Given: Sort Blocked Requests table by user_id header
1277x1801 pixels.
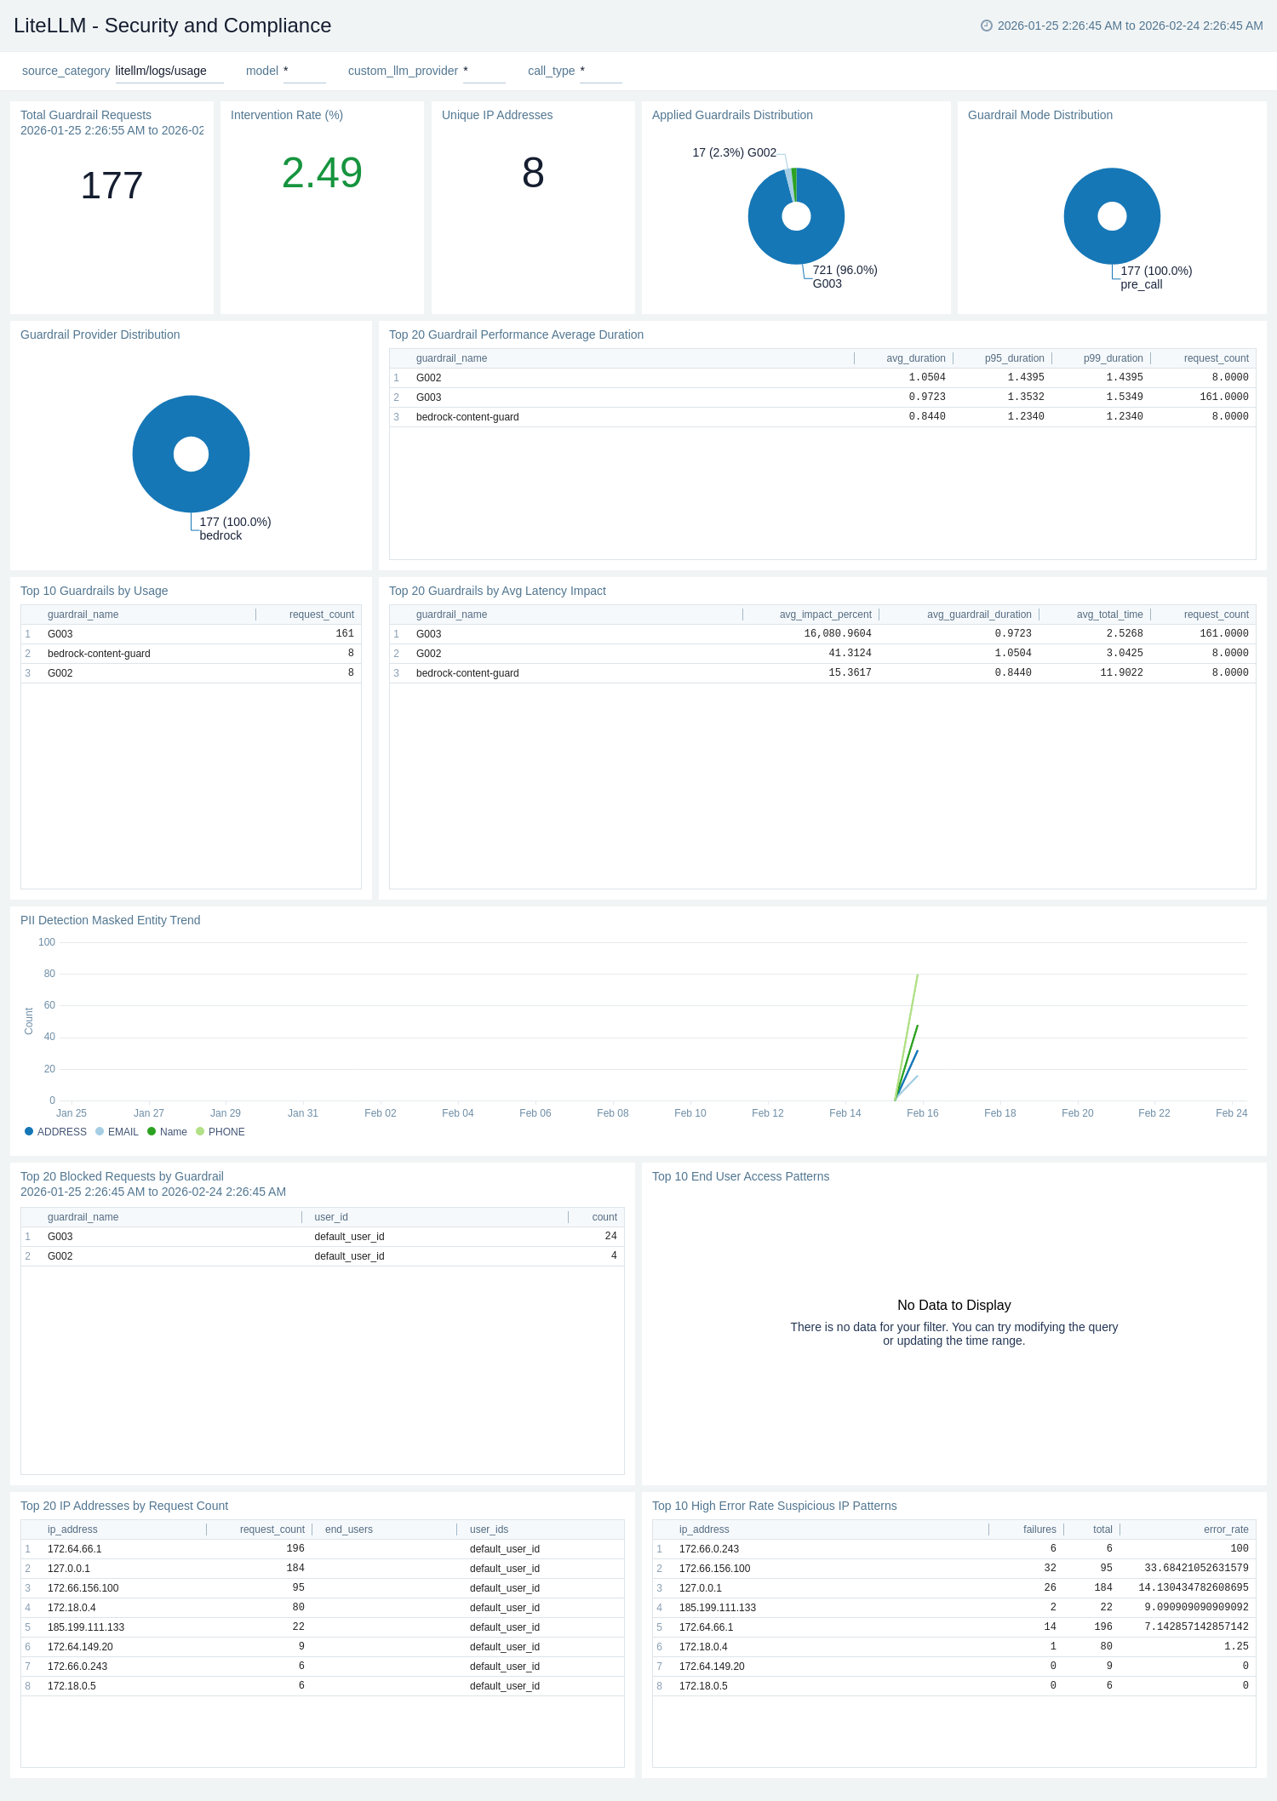Looking at the screenshot, I should coord(331,1217).
